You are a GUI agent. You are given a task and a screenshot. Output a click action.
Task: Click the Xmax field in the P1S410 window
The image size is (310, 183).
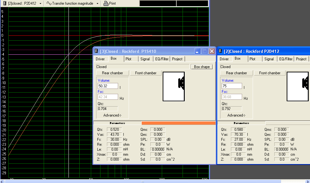tap(114, 154)
